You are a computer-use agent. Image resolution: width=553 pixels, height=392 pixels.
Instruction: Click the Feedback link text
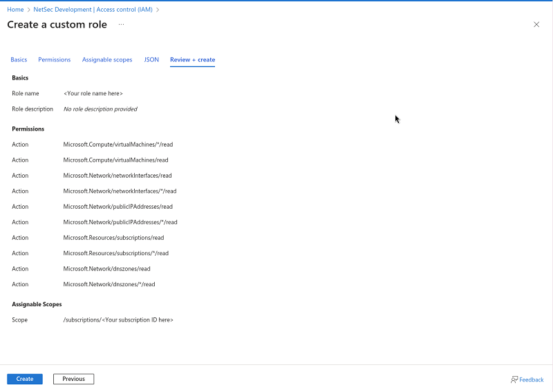(x=532, y=380)
